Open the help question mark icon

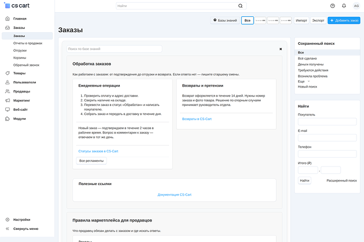pos(332,6)
